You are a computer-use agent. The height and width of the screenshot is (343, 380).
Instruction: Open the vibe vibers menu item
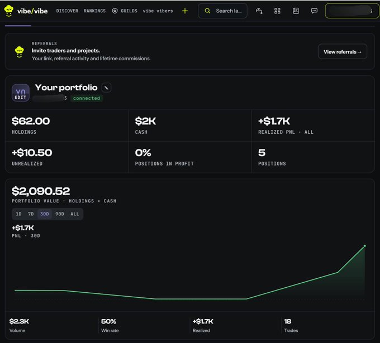coord(158,11)
